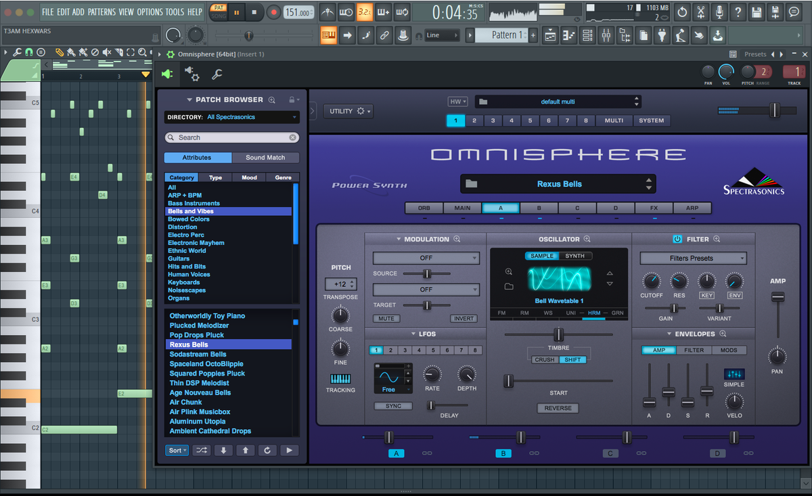Adjust the AMP vertical slider
This screenshot has width=812, height=496.
pos(778,297)
